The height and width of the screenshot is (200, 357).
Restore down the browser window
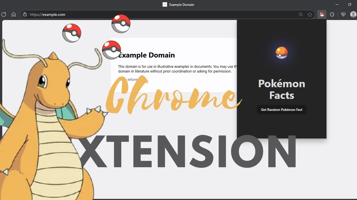pos(350,5)
